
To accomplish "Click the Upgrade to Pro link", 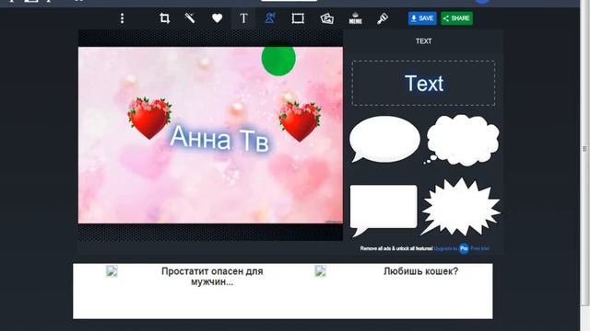I will point(445,248).
